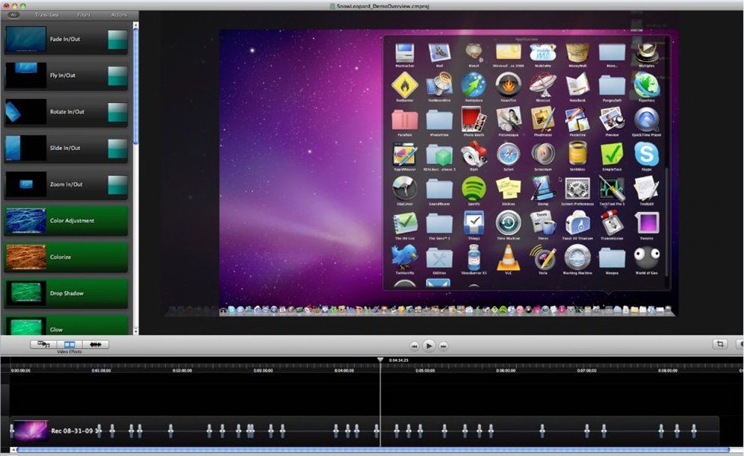Toggle the green apply switch on Colorize

[x=117, y=257]
